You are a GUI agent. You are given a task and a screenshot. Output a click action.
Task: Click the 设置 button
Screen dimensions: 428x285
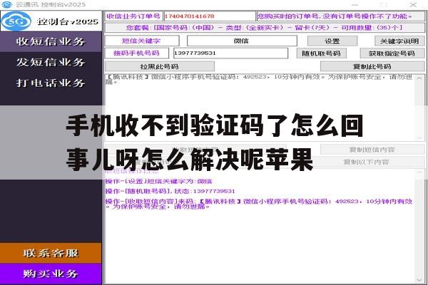pos(332,41)
